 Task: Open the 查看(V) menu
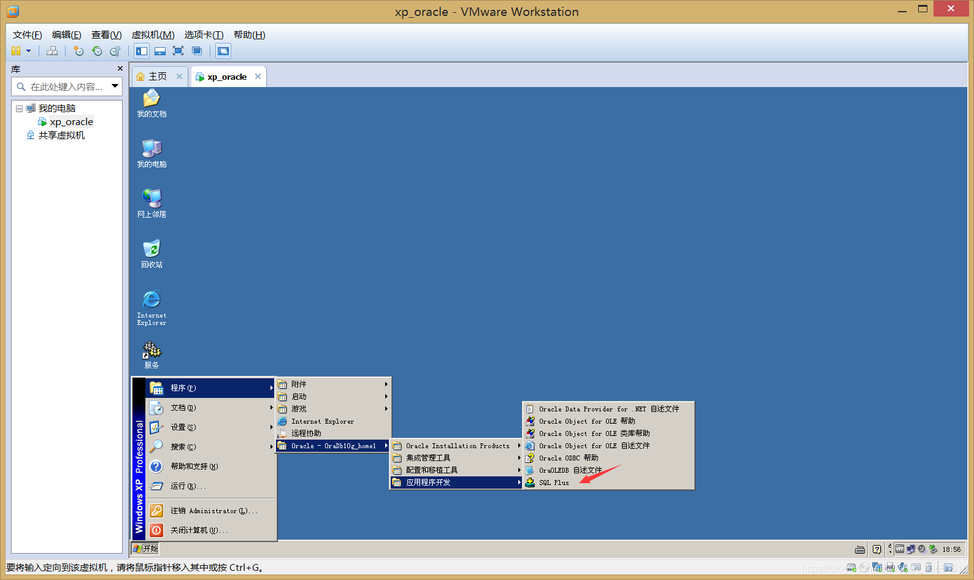click(x=107, y=35)
